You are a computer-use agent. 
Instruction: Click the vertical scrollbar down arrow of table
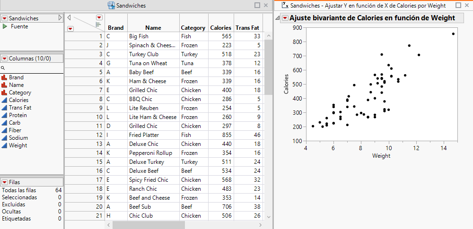pyautogui.click(x=269, y=217)
